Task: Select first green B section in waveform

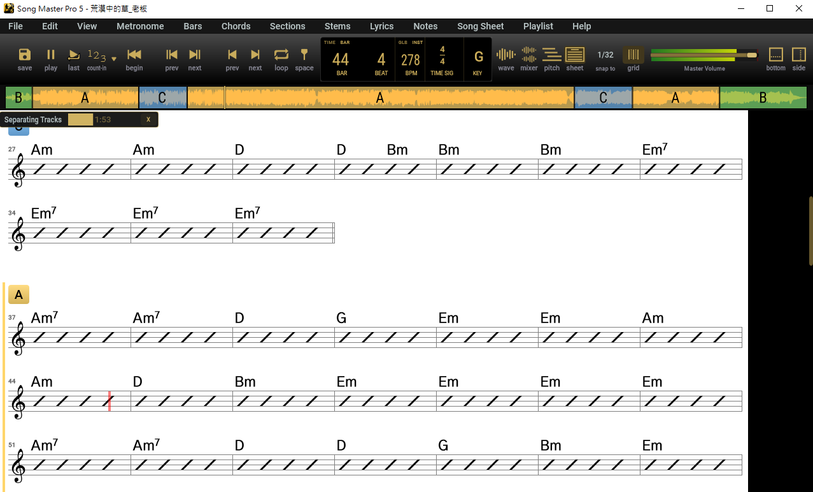Action: [x=18, y=98]
